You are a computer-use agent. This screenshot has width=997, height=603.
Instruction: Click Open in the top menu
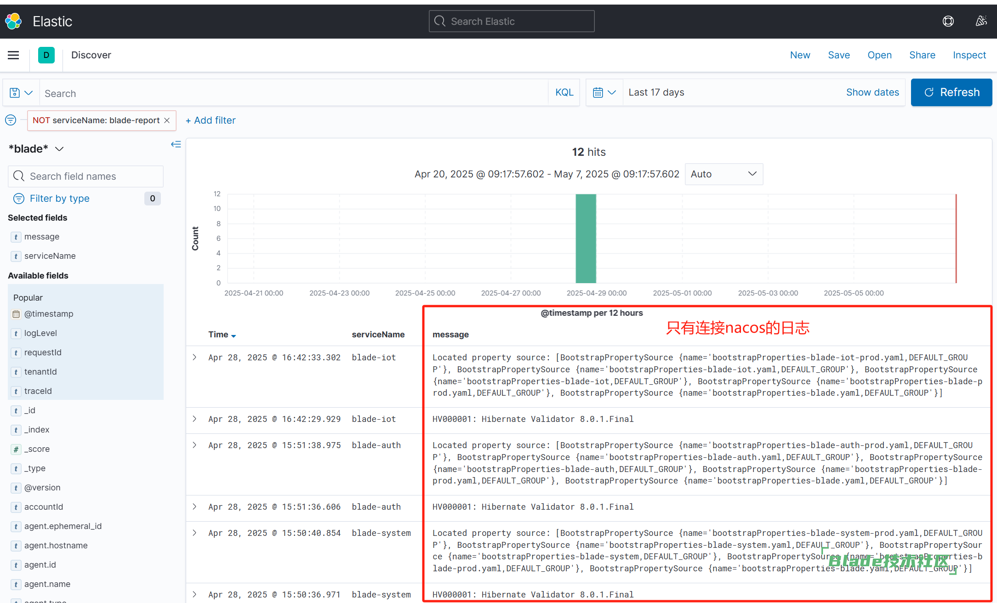pos(879,55)
